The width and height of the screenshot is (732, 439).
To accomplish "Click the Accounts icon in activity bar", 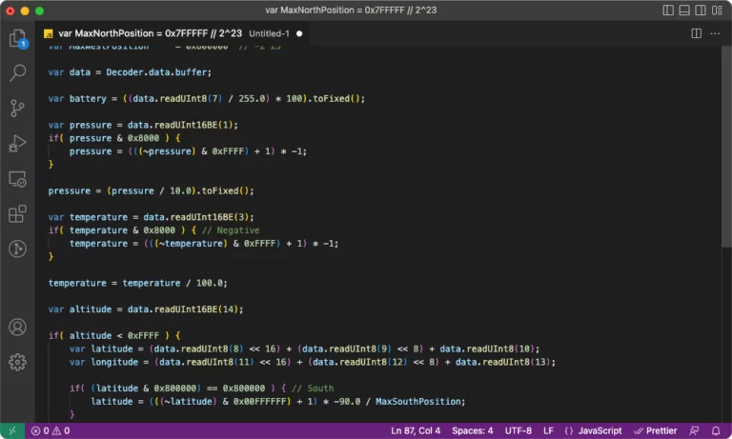I will point(17,327).
